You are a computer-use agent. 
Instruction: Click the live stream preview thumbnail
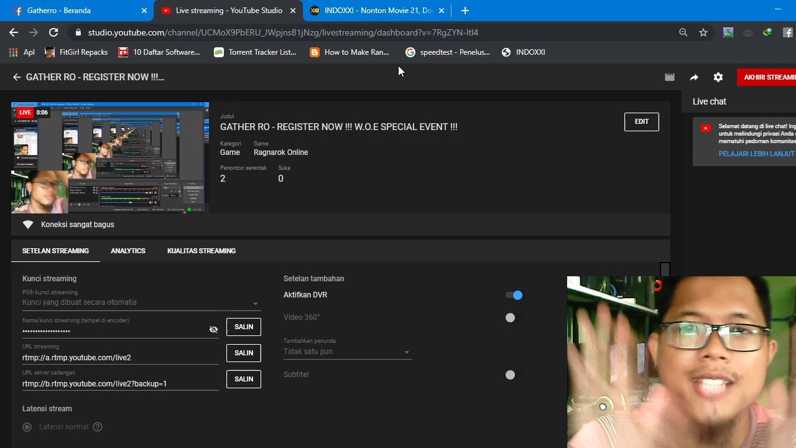click(110, 157)
